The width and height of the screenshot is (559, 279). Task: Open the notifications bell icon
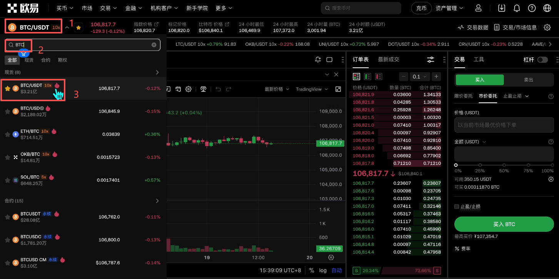click(x=517, y=8)
